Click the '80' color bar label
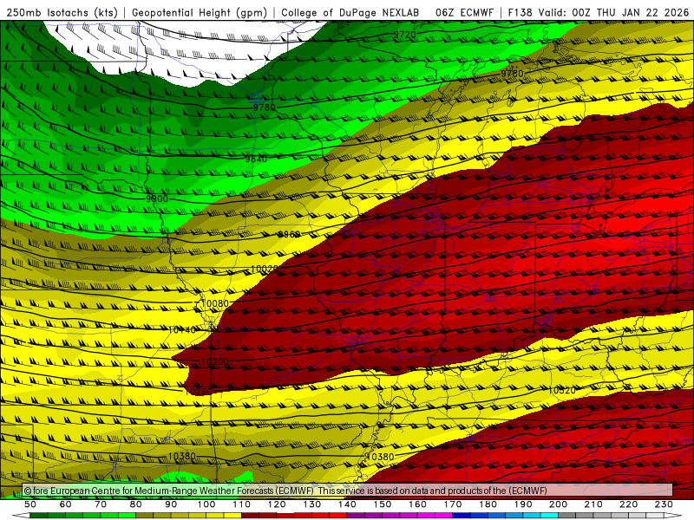 [x=136, y=504]
